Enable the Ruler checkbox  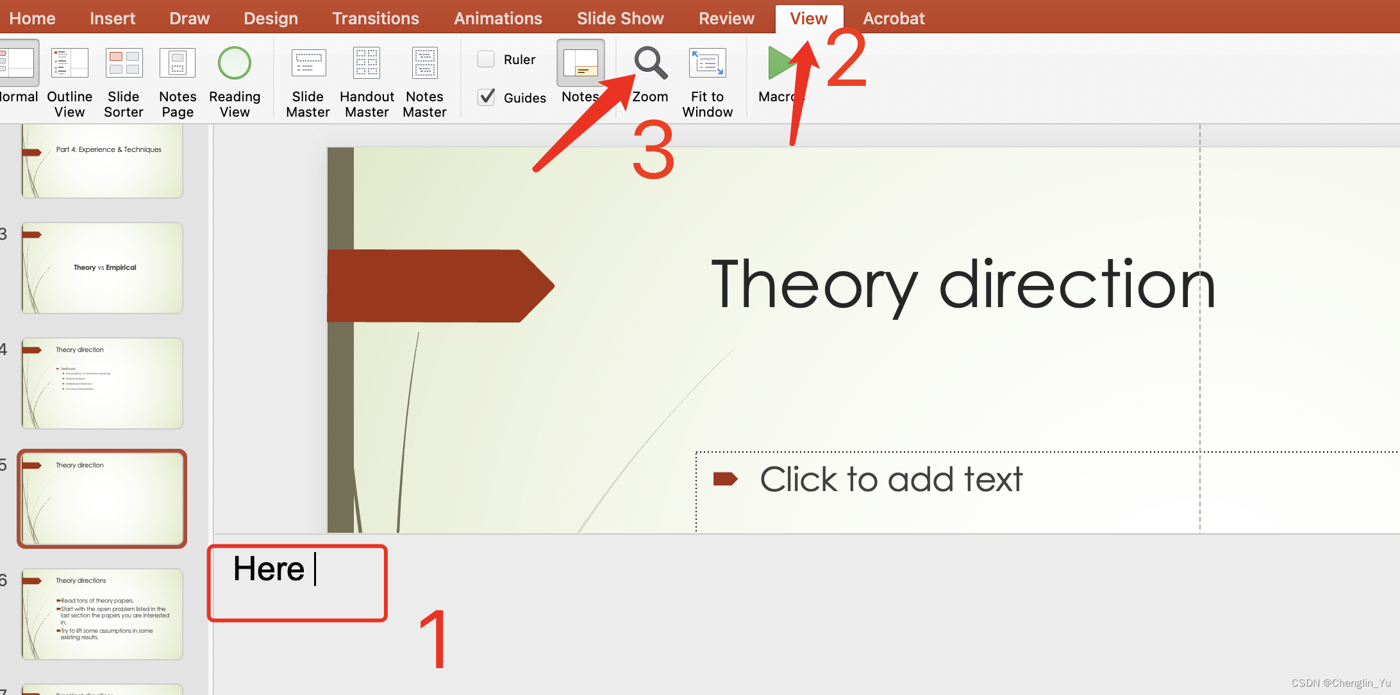pos(487,60)
